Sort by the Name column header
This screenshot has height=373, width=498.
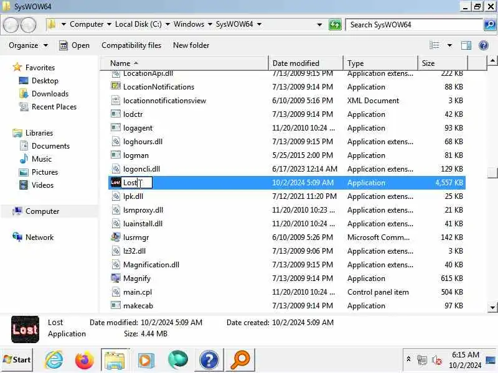coord(184,63)
